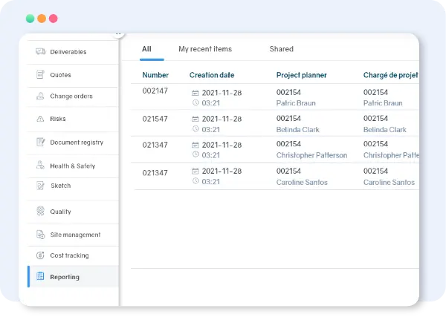Click the Change orders icon
The height and width of the screenshot is (320, 446).
[40, 97]
